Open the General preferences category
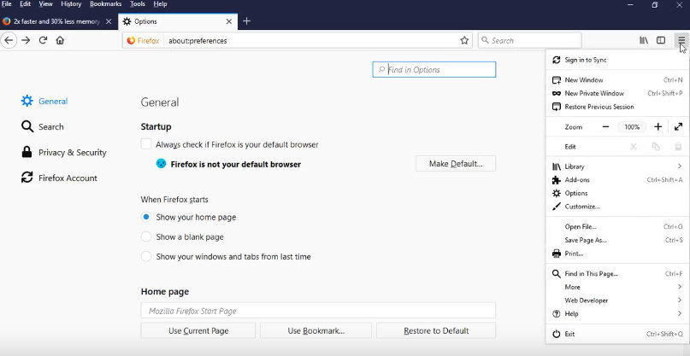 pos(44,101)
